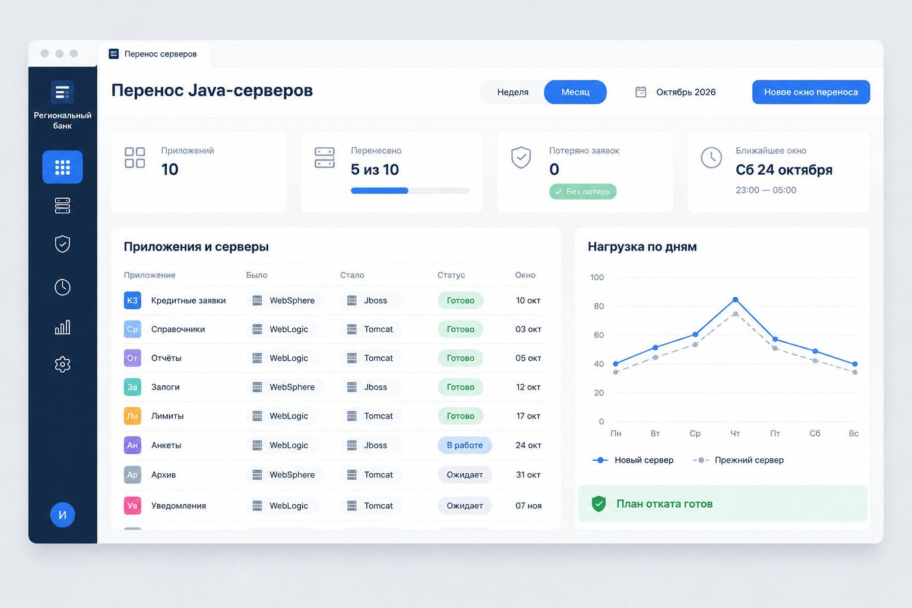Image resolution: width=912 pixels, height=608 pixels.
Task: Sort by the Статус column header
Action: pos(451,275)
